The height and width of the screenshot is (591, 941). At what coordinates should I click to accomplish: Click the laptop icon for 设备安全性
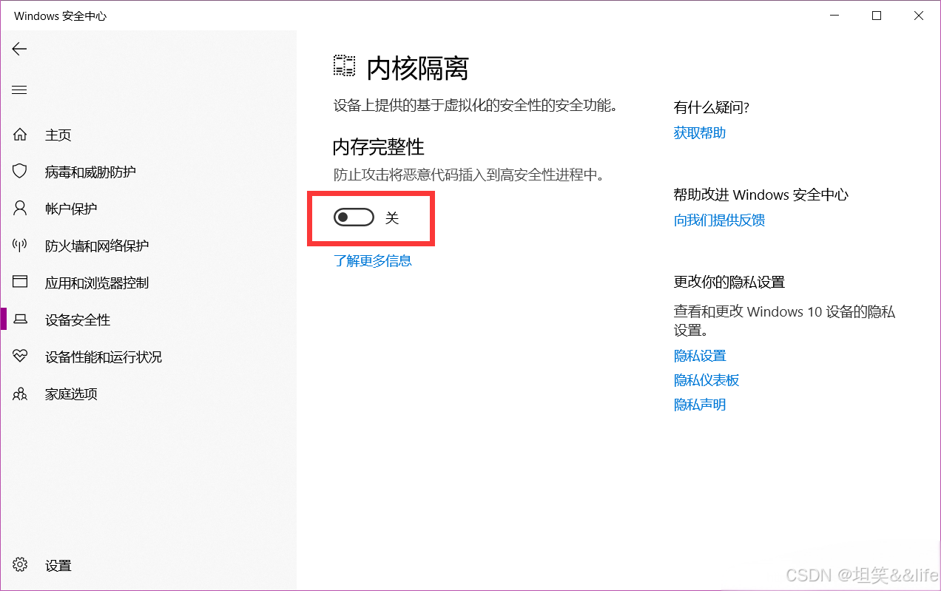point(20,320)
